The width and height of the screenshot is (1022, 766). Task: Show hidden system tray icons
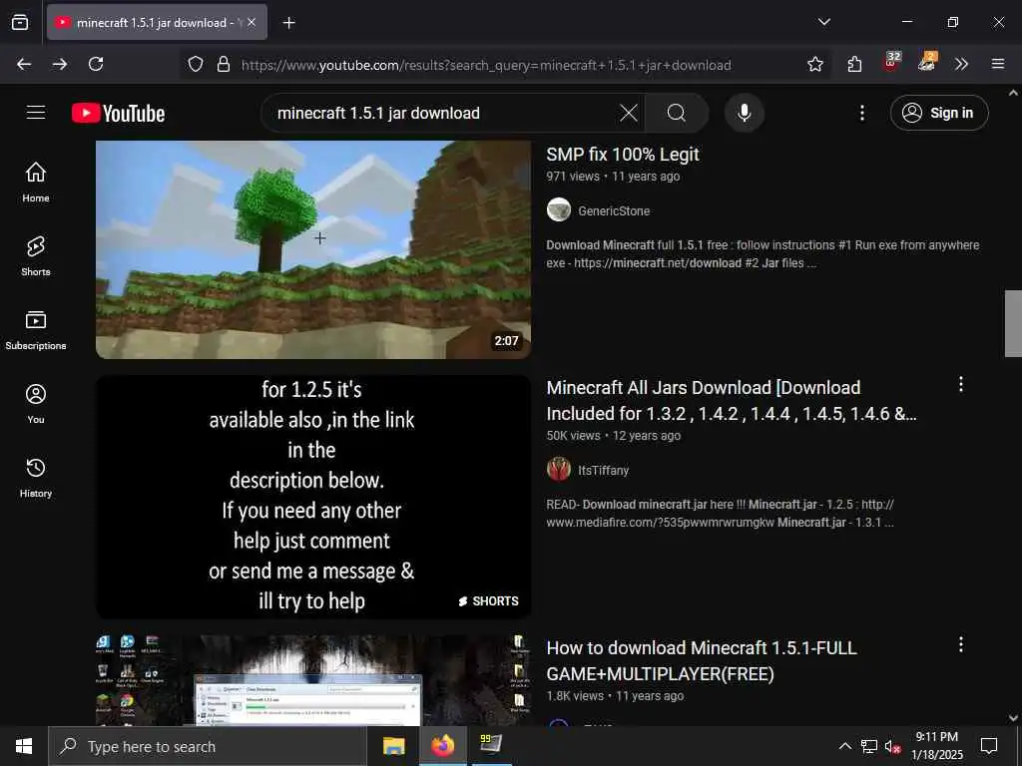(844, 746)
